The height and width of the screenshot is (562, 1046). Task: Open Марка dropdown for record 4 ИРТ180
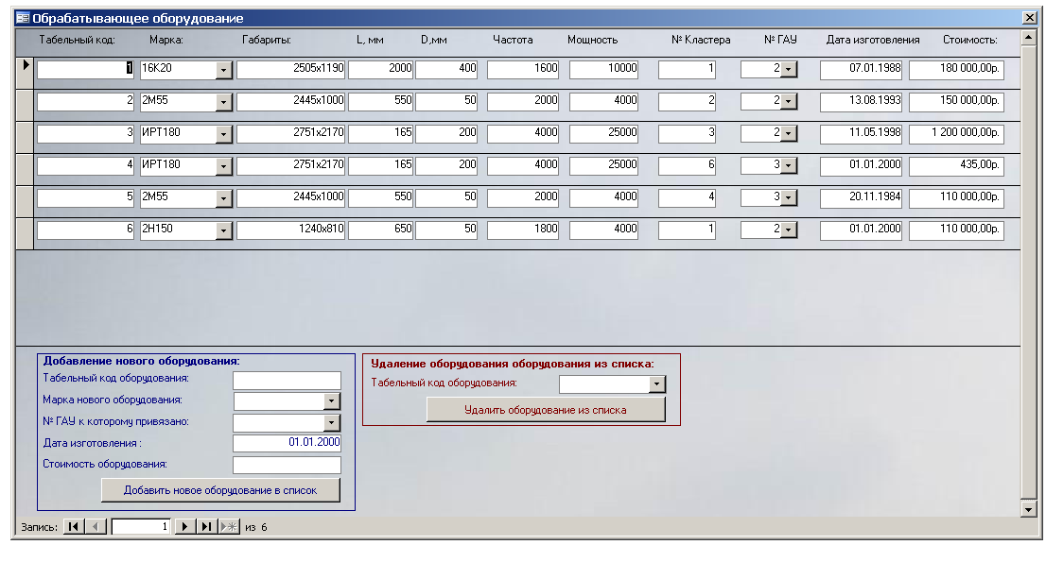(x=223, y=166)
